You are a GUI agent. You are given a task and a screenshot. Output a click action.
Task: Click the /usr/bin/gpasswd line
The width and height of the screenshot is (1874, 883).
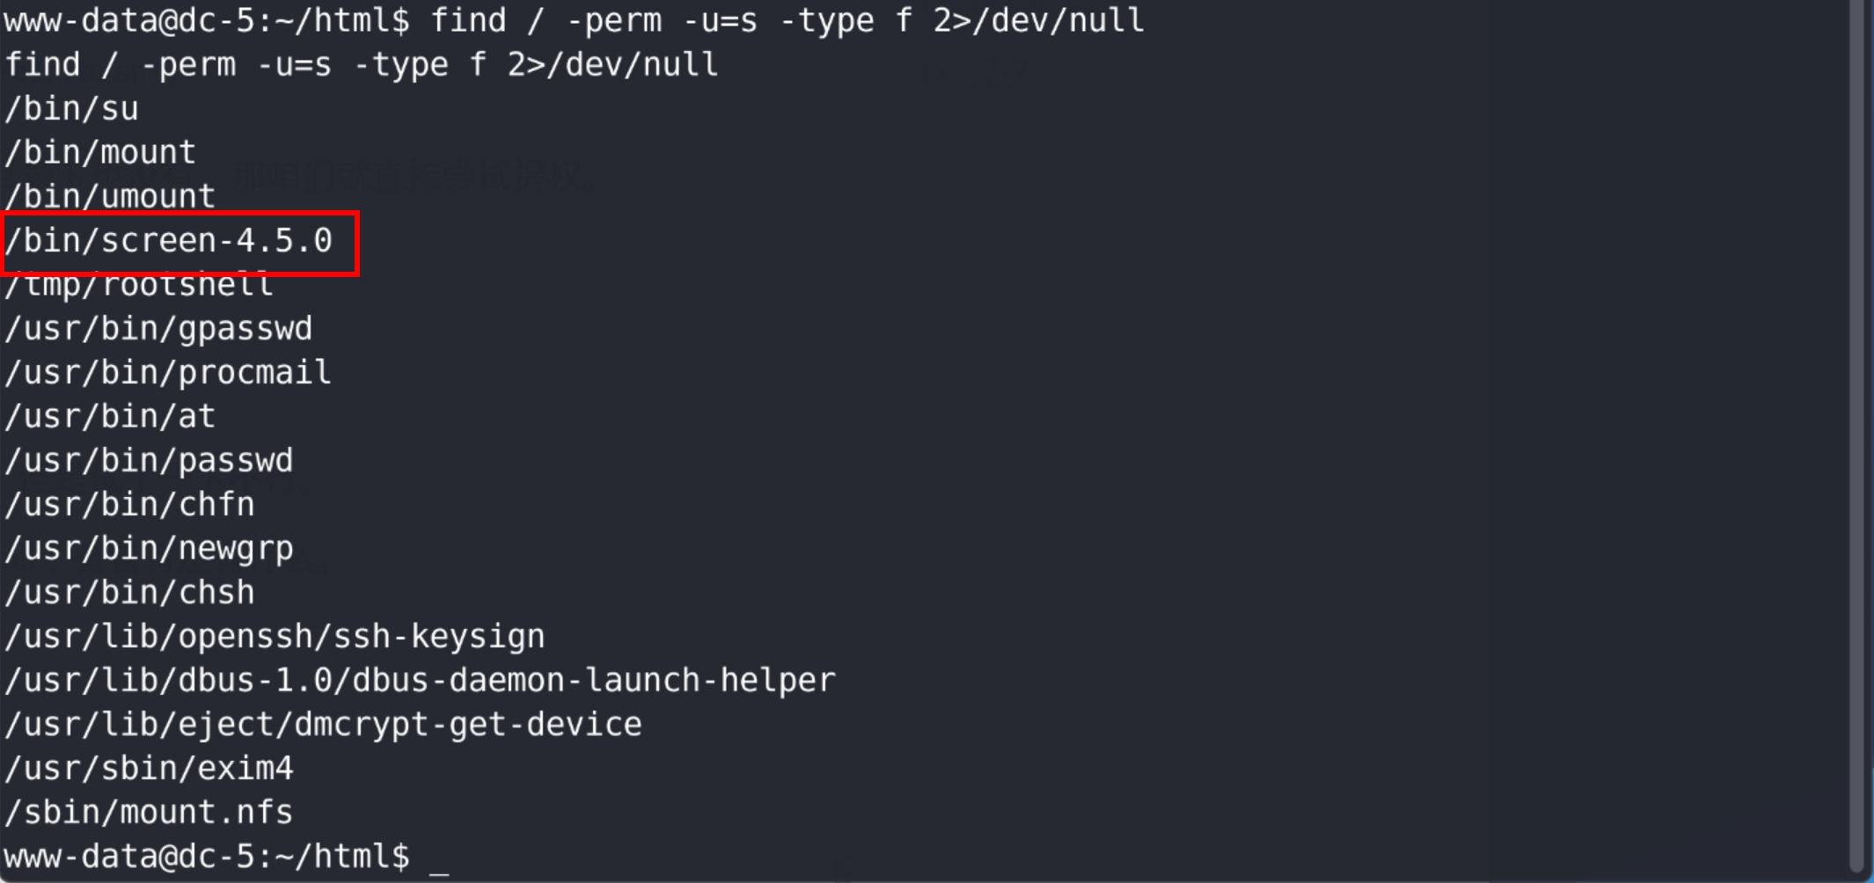[x=159, y=329]
